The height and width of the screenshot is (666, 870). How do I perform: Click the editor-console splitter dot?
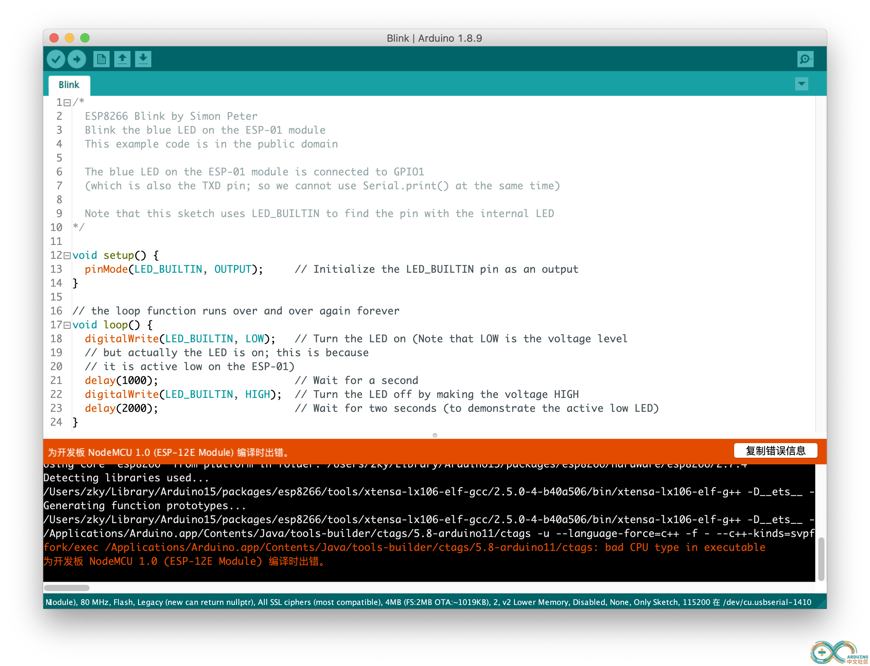click(x=435, y=435)
